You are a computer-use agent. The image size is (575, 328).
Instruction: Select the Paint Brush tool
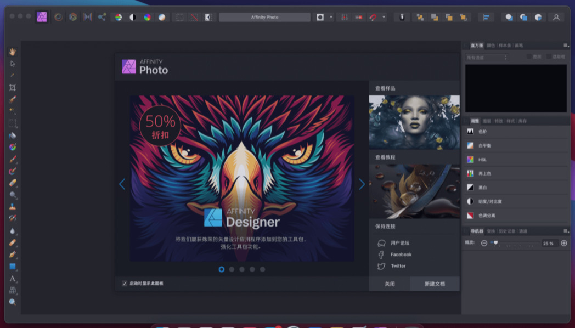tap(13, 159)
